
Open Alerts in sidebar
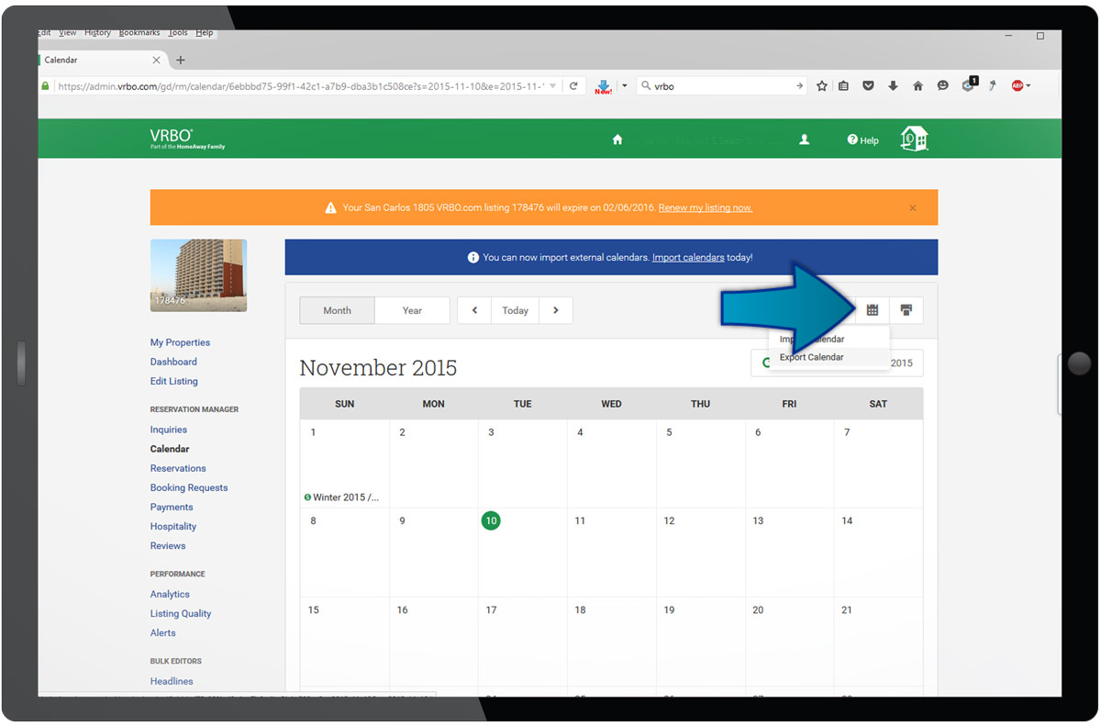[x=163, y=632]
